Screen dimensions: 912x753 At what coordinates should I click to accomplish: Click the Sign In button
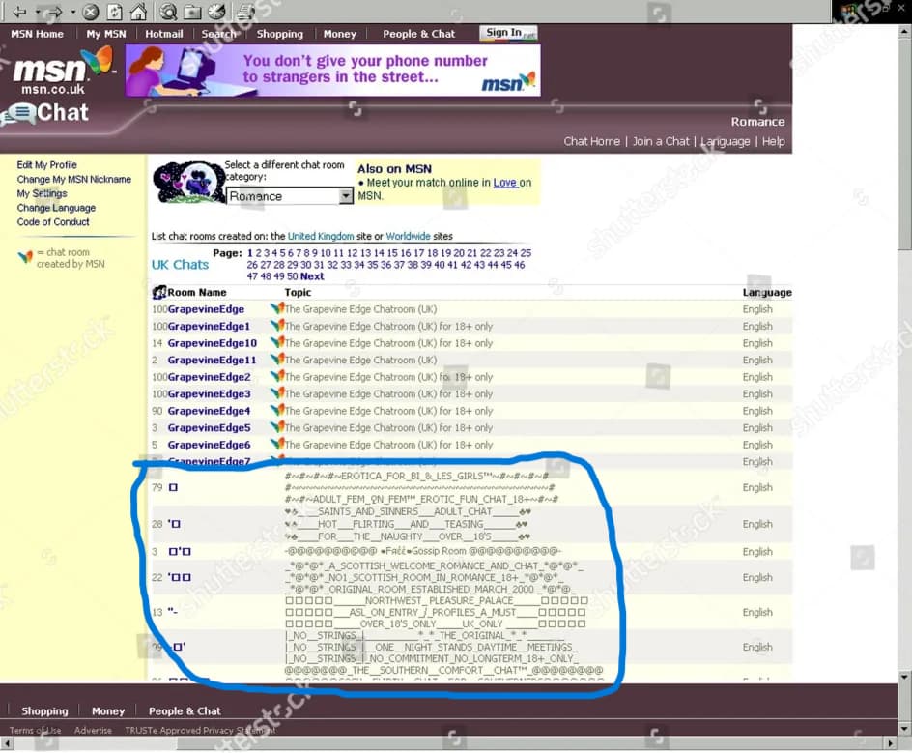tap(507, 33)
